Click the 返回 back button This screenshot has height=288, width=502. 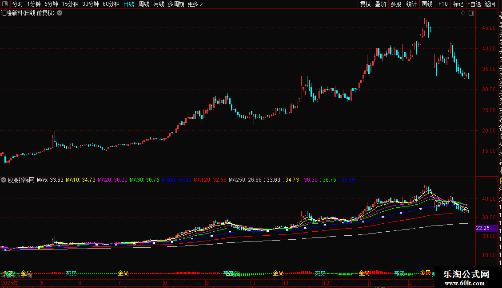tap(490, 4)
